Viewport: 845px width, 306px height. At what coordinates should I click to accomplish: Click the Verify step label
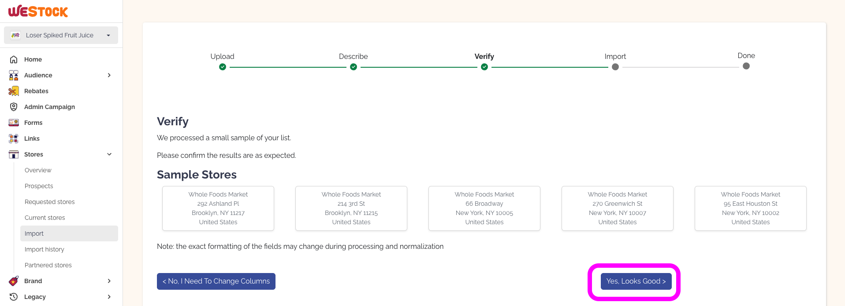tap(484, 56)
